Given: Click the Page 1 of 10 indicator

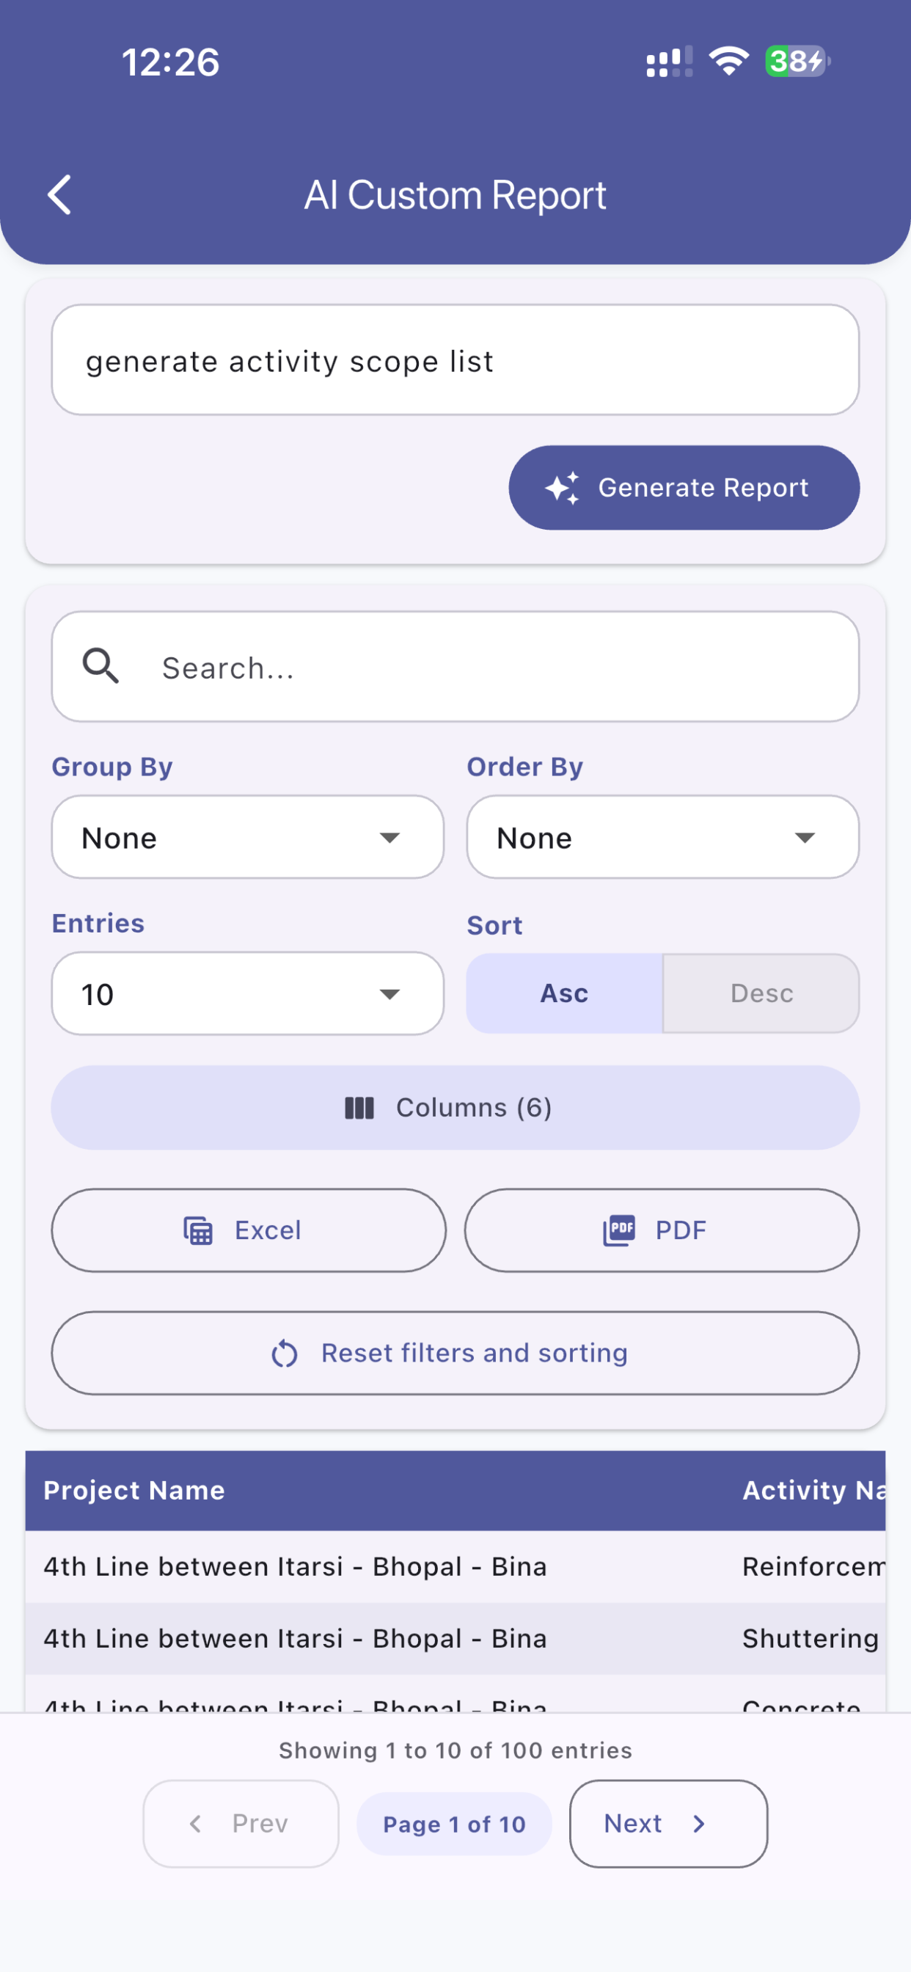Looking at the screenshot, I should coord(455,1825).
